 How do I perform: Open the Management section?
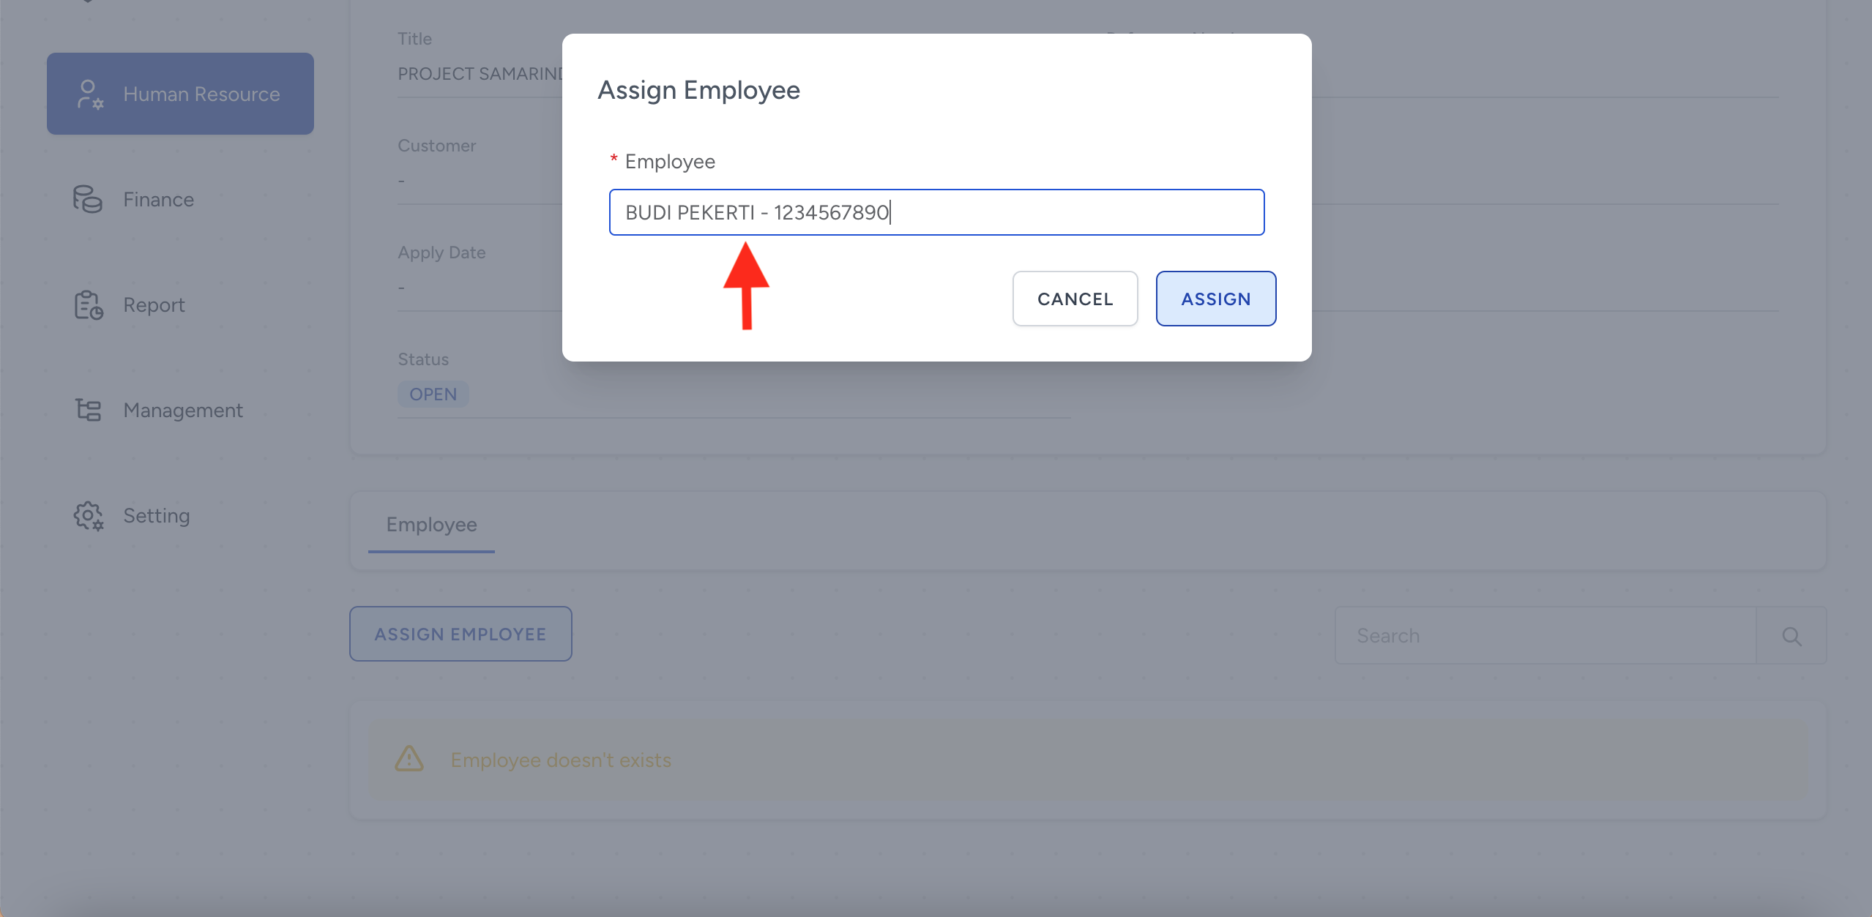(x=183, y=411)
